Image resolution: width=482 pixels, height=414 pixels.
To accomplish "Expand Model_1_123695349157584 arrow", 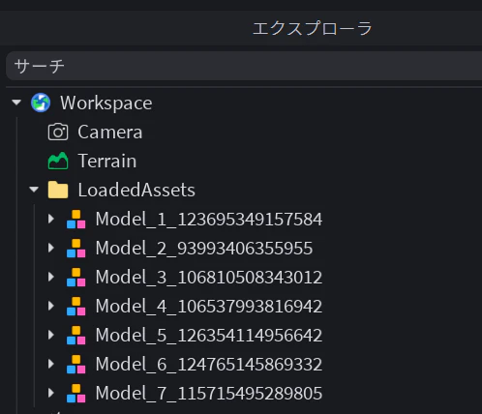I will tap(51, 219).
